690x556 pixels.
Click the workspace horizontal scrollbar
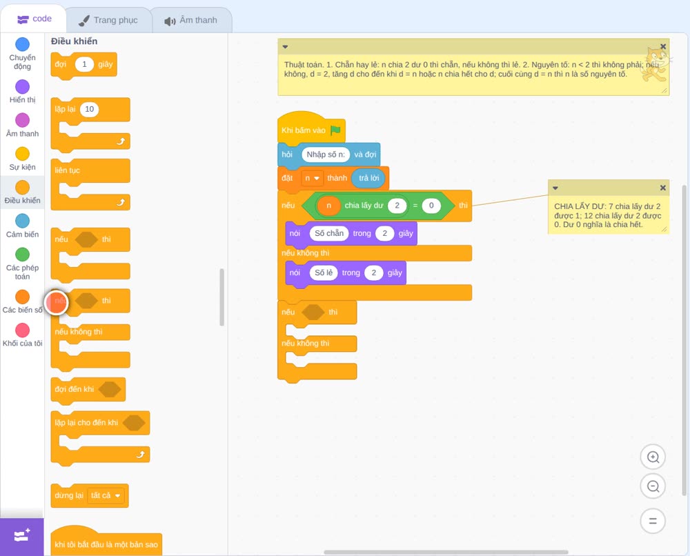446,552
